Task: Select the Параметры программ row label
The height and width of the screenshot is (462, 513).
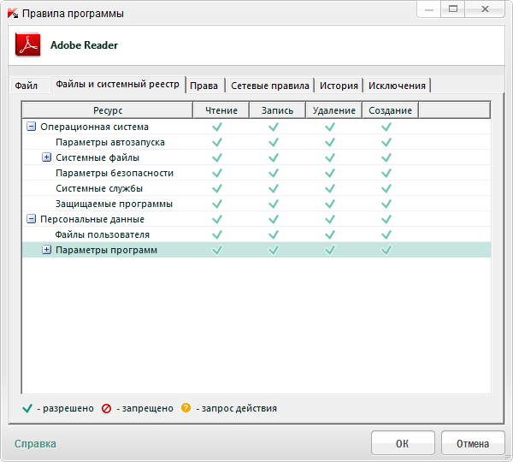Action: pyautogui.click(x=106, y=250)
